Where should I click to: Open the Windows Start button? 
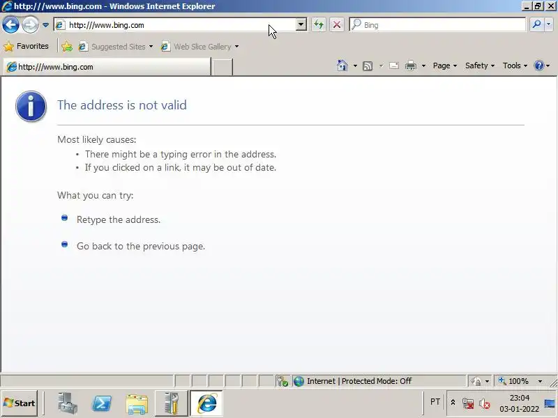click(20, 403)
